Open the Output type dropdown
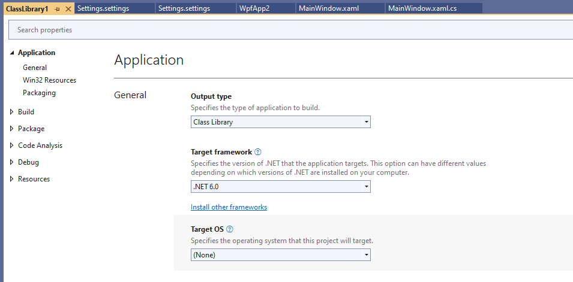Viewport: 573px width, 282px height. (x=280, y=122)
